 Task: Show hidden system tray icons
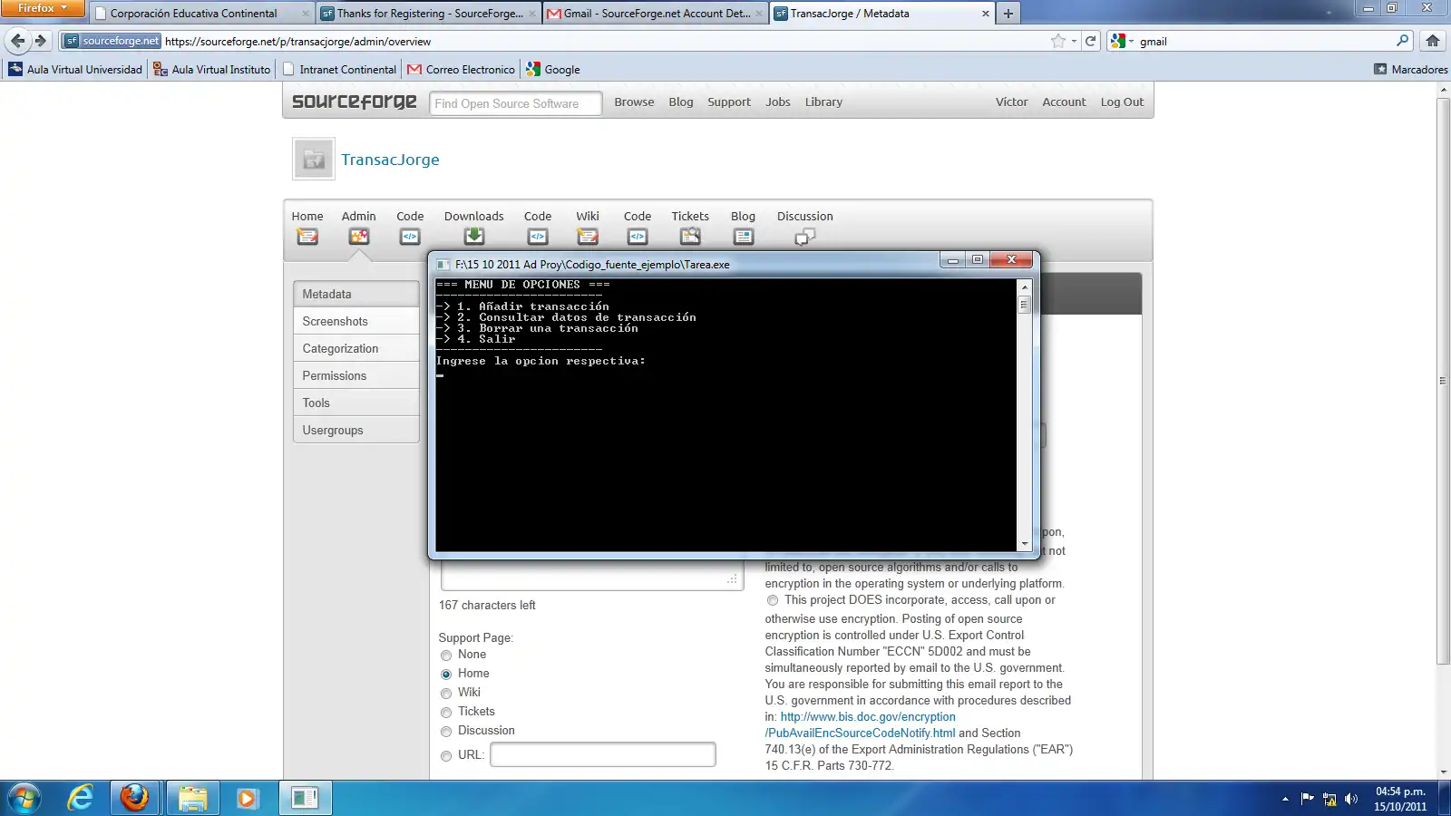tap(1285, 799)
